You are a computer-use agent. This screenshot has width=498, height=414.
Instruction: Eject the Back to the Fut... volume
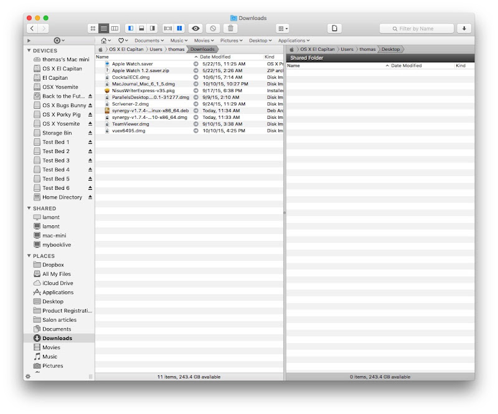coord(90,96)
